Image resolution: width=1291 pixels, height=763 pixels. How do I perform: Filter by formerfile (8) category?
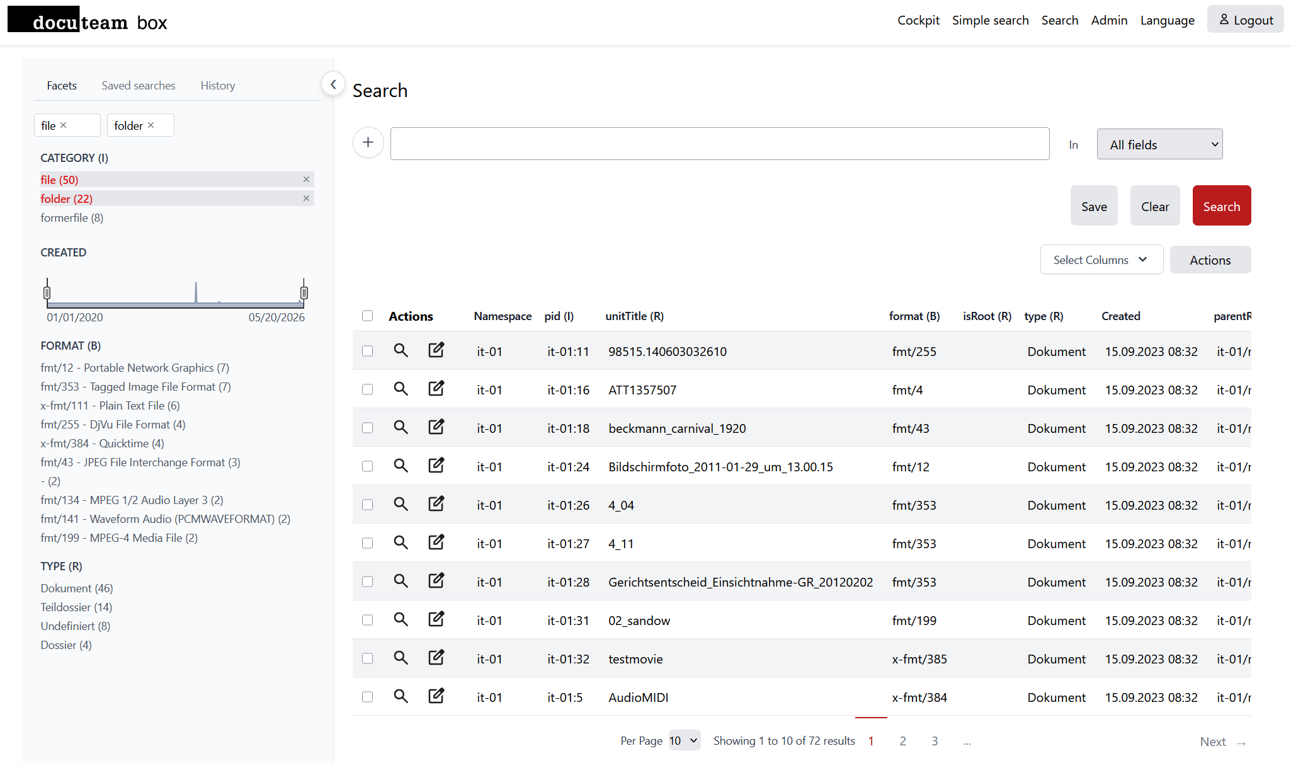tap(72, 217)
